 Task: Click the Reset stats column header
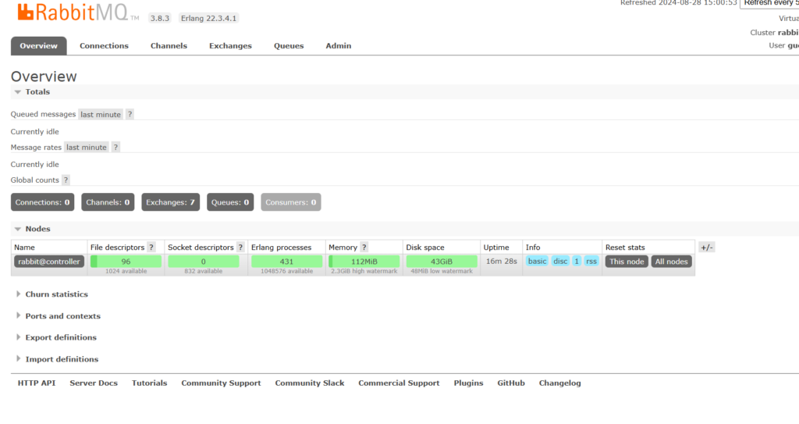pyautogui.click(x=625, y=248)
